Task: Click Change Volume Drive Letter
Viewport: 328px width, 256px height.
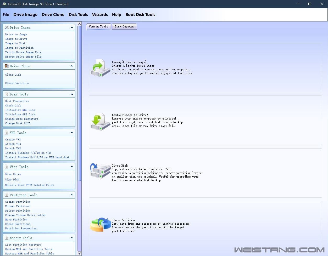Action: point(26,215)
